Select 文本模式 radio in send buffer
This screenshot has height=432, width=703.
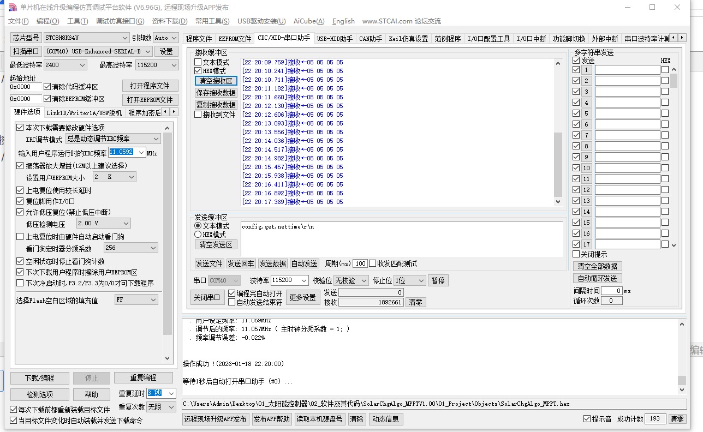[198, 226]
